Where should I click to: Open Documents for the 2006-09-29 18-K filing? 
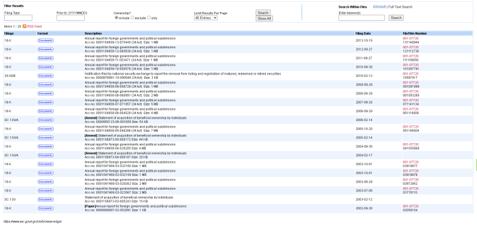45,111
